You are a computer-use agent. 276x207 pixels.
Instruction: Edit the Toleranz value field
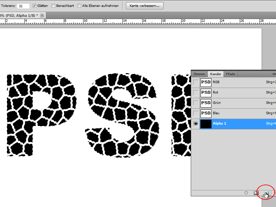23,6
